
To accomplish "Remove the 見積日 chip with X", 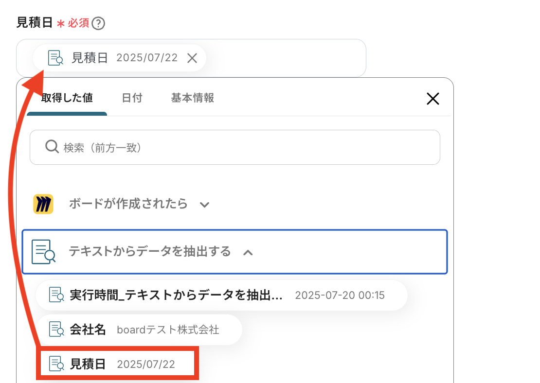I will (192, 58).
